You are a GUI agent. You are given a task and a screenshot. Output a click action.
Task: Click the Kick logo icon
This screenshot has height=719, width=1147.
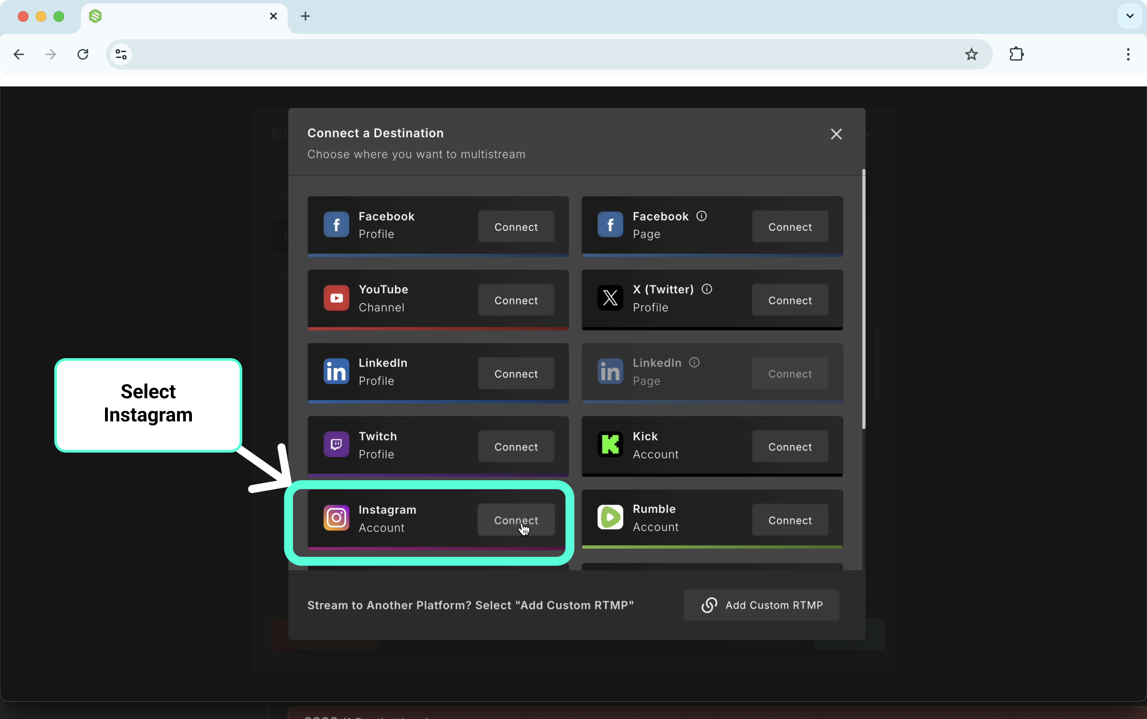click(x=610, y=445)
